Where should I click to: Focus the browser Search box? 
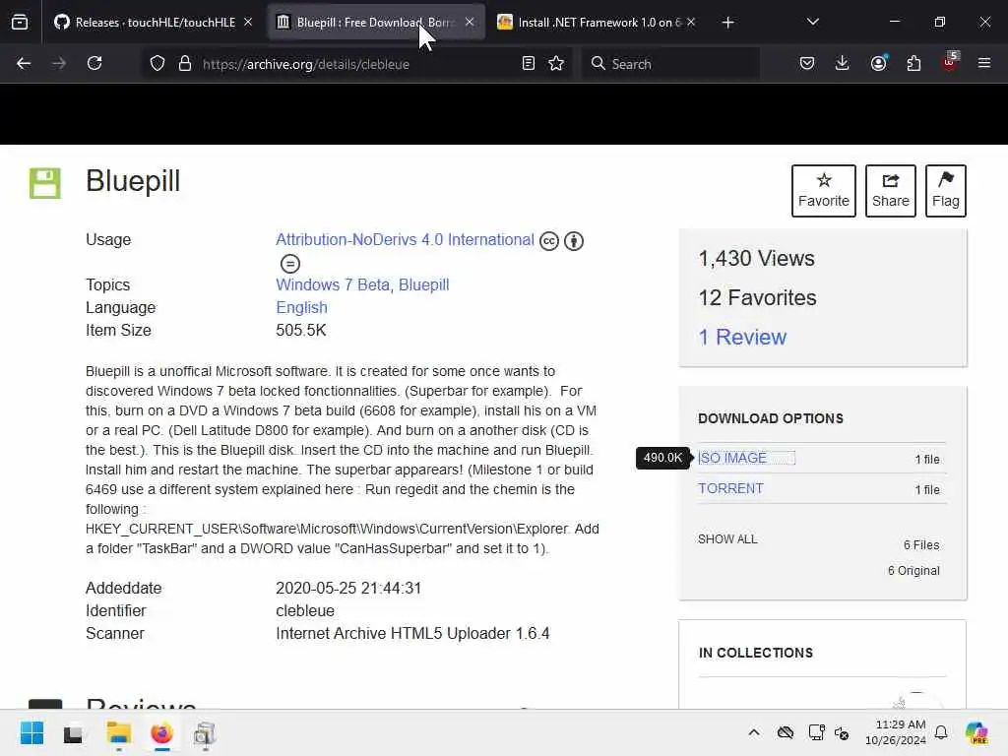click(x=670, y=64)
